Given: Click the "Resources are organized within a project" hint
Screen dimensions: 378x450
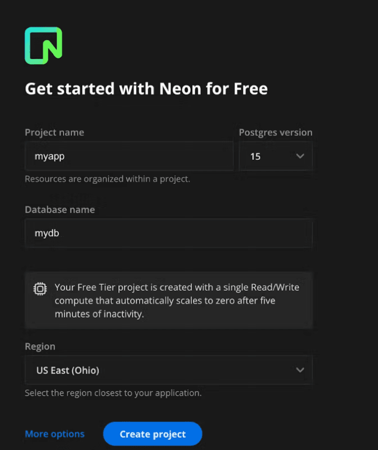Looking at the screenshot, I should click(107, 179).
